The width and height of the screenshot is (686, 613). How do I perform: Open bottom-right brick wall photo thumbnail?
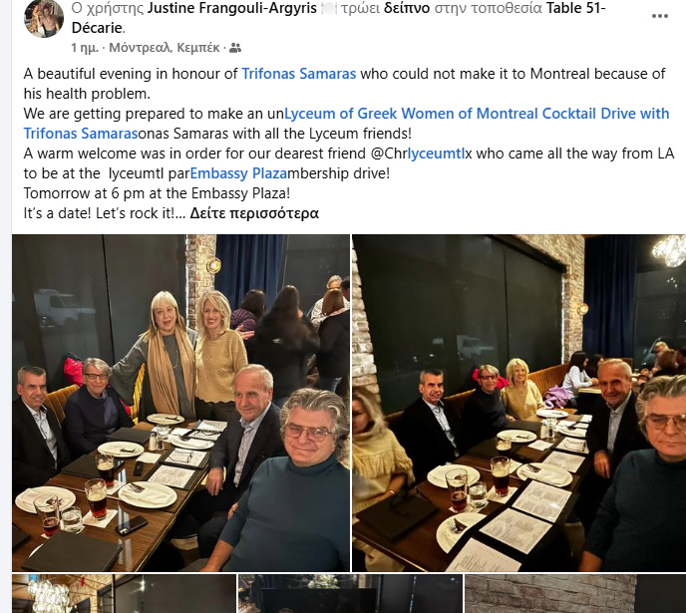575,594
